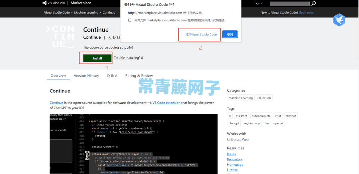The image size is (359, 174).
Task: Click the Visual Studio Code breadcrumb
Action: pyautogui.click(x=57, y=13)
